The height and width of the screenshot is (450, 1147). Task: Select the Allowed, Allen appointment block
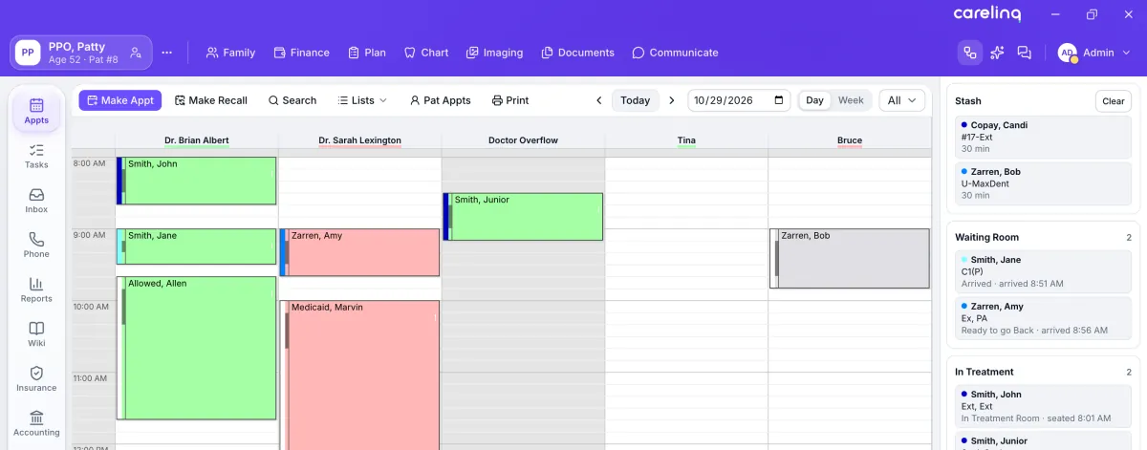pyautogui.click(x=196, y=348)
